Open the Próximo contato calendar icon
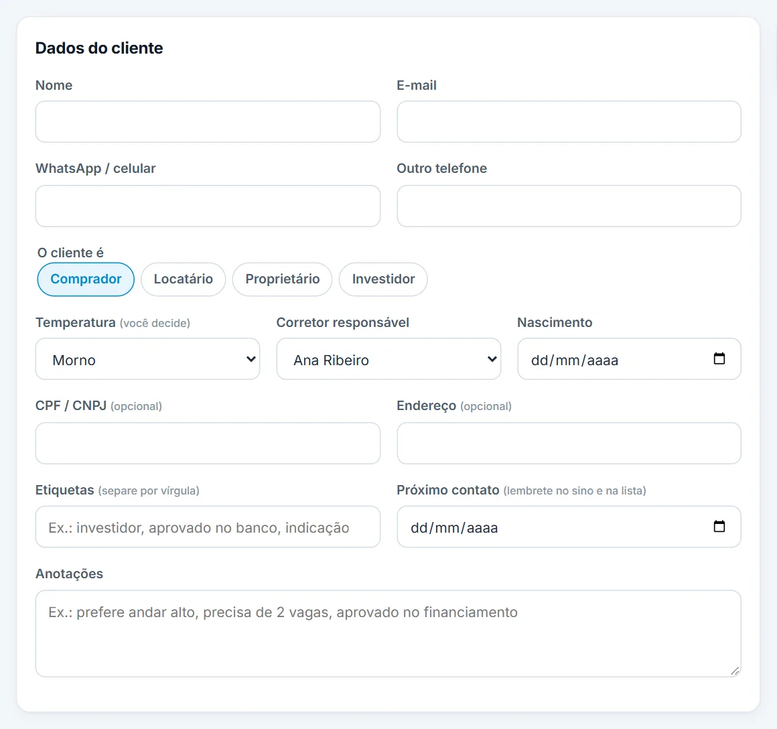Image resolution: width=777 pixels, height=729 pixels. pyautogui.click(x=719, y=526)
